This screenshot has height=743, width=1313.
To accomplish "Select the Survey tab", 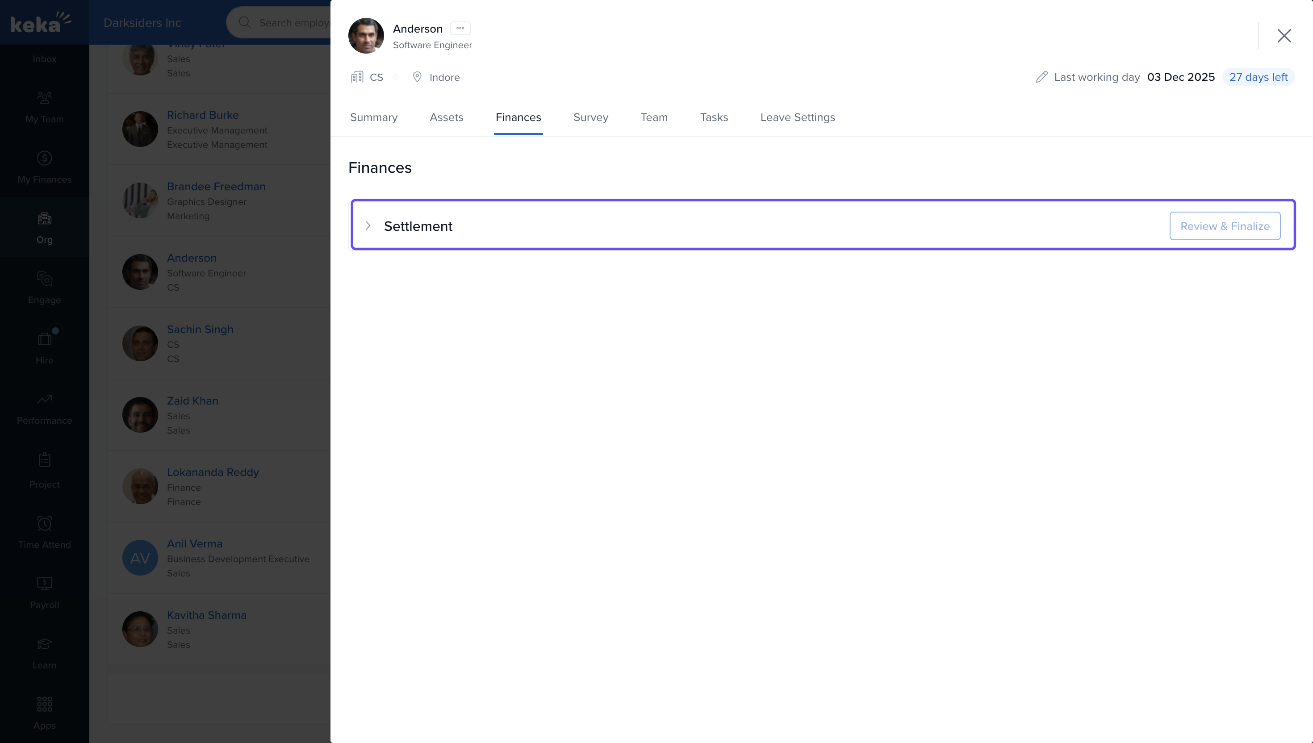I will pos(590,117).
